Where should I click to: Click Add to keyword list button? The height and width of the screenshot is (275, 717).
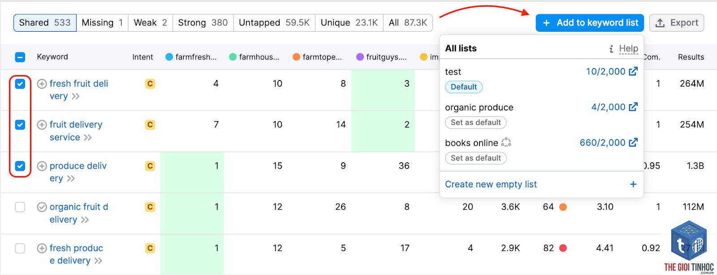(590, 23)
